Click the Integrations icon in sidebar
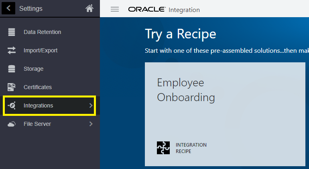 click(x=12, y=105)
